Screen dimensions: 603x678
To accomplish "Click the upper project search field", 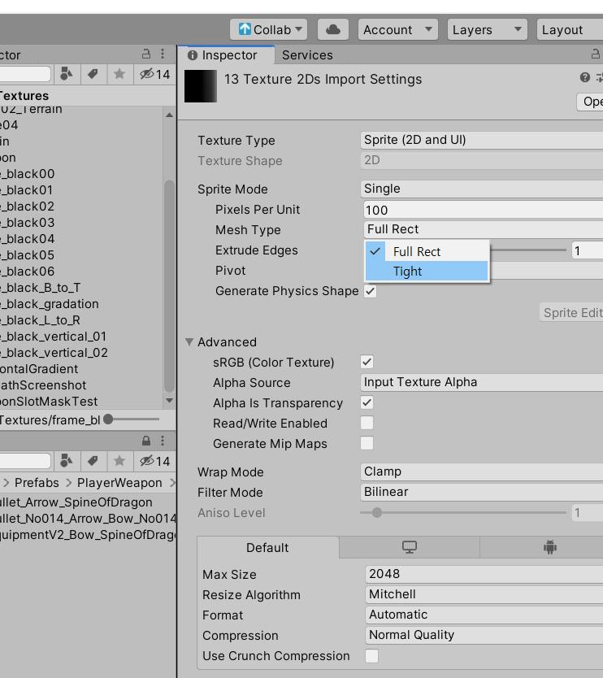I will click(x=24, y=74).
